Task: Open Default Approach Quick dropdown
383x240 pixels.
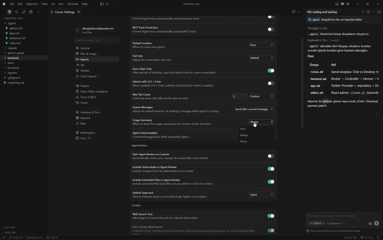Action: coord(261,195)
